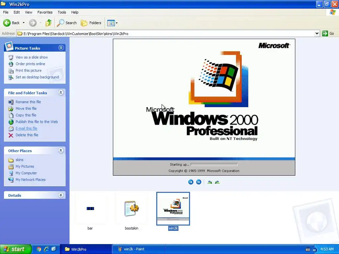This screenshot has width=339, height=254.
Task: Select Move this file
Action: pyautogui.click(x=26, y=108)
